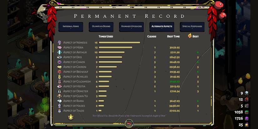Click the Aspect of Hera icon
The width and height of the screenshot is (258, 129).
tap(59, 47)
